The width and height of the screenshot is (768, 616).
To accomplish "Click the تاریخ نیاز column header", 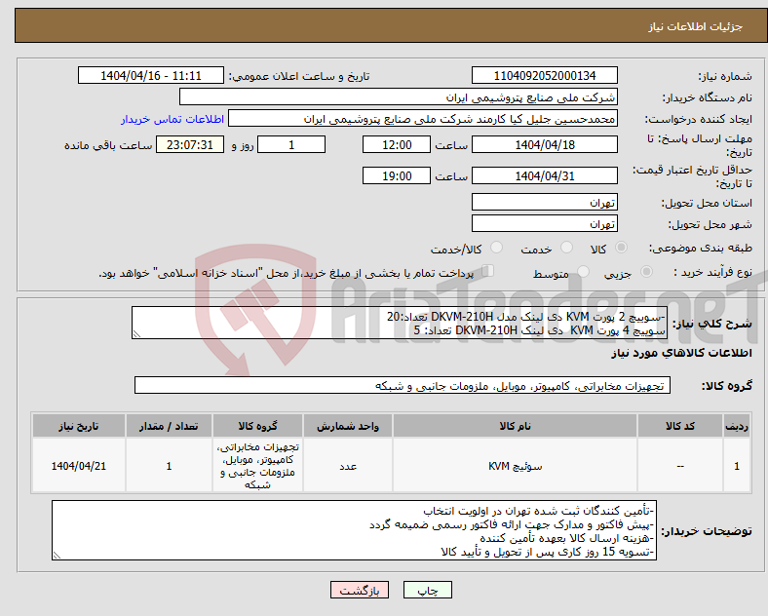I will [78, 426].
